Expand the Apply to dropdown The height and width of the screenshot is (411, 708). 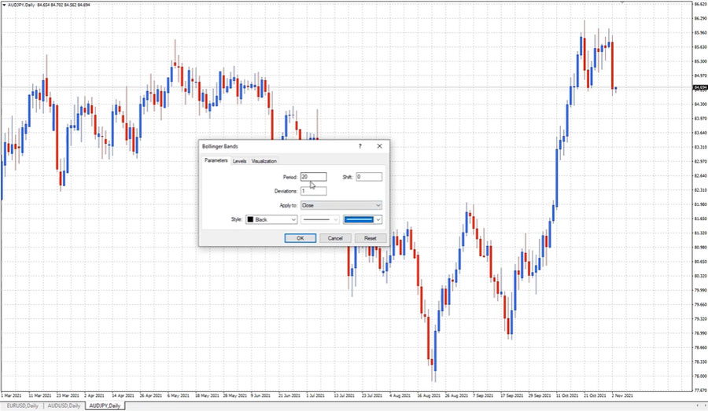[341, 205]
